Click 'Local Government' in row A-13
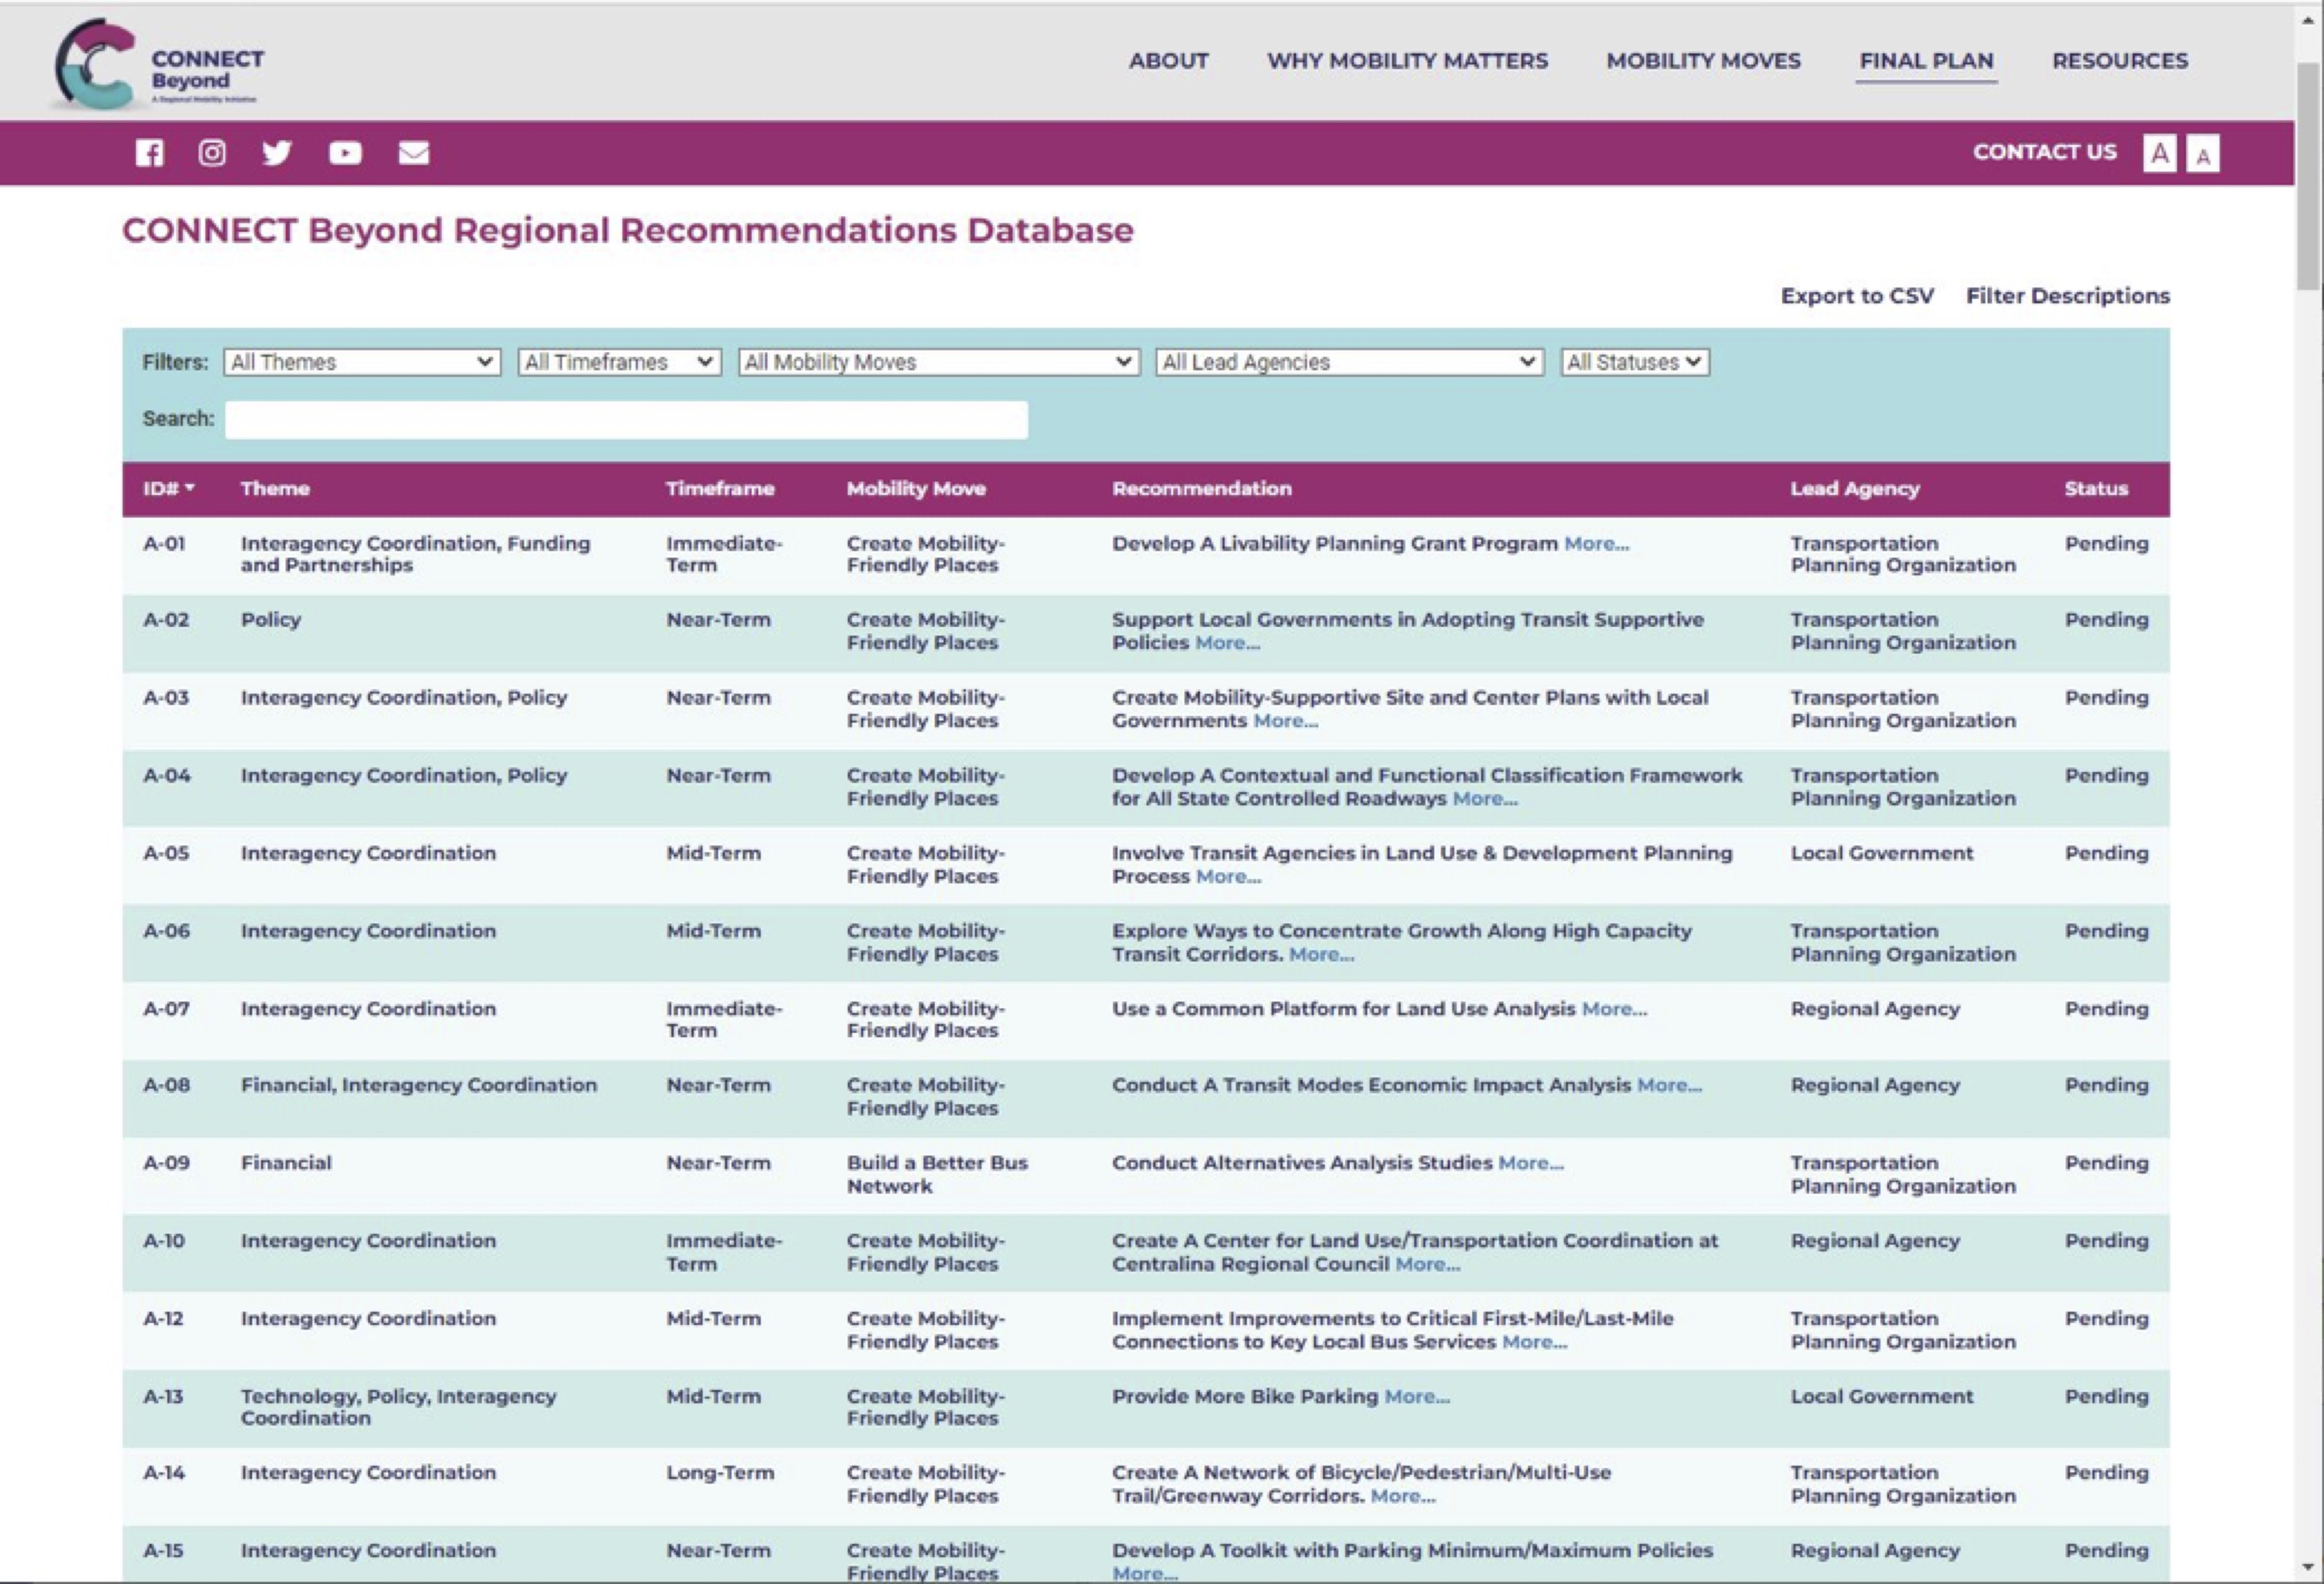Screen dimensions: 2324x1584 coord(1881,1397)
